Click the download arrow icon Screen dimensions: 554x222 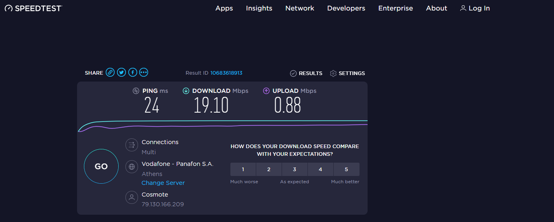coord(186,91)
